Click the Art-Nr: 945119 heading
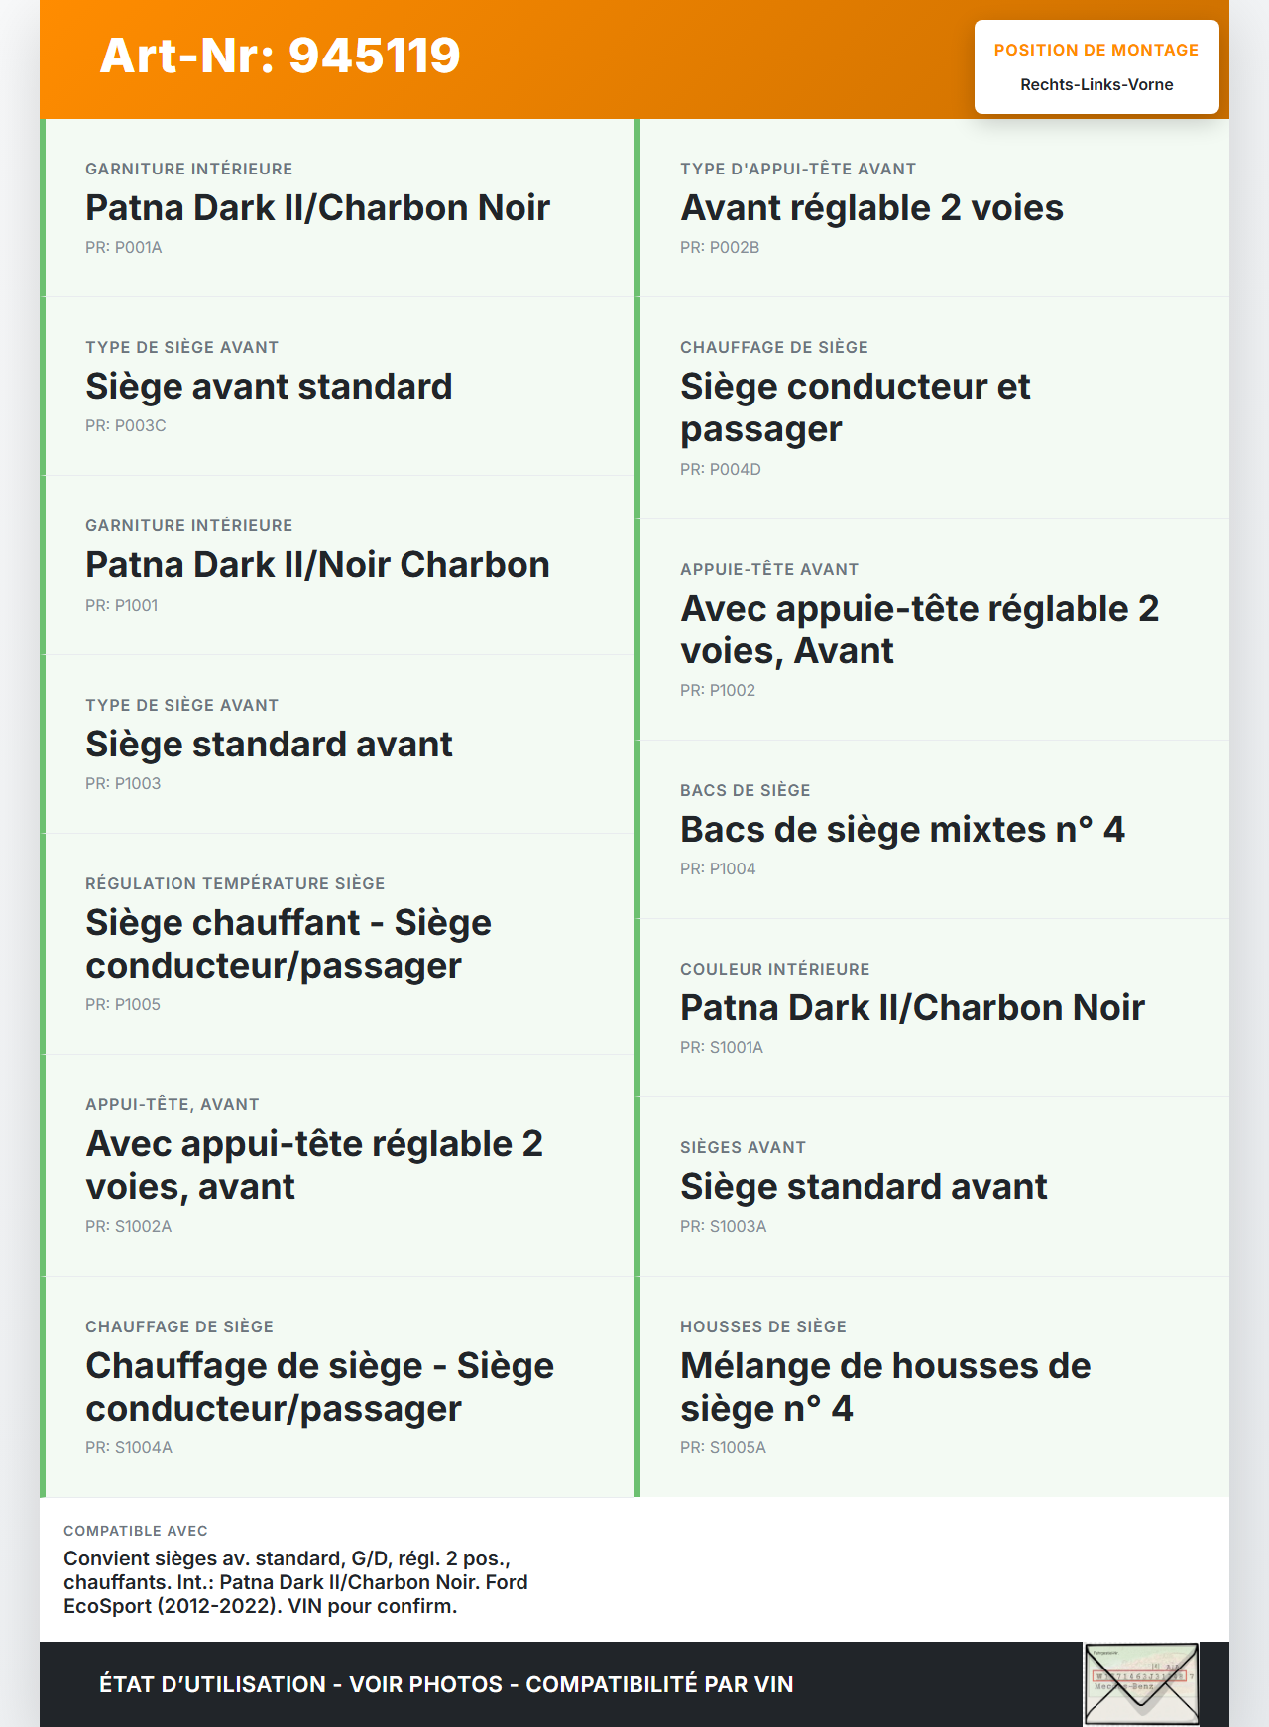 (281, 56)
